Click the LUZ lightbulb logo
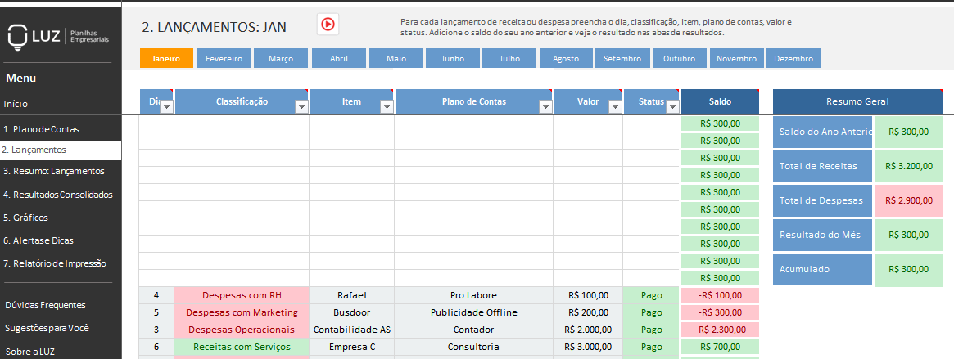 (17, 35)
